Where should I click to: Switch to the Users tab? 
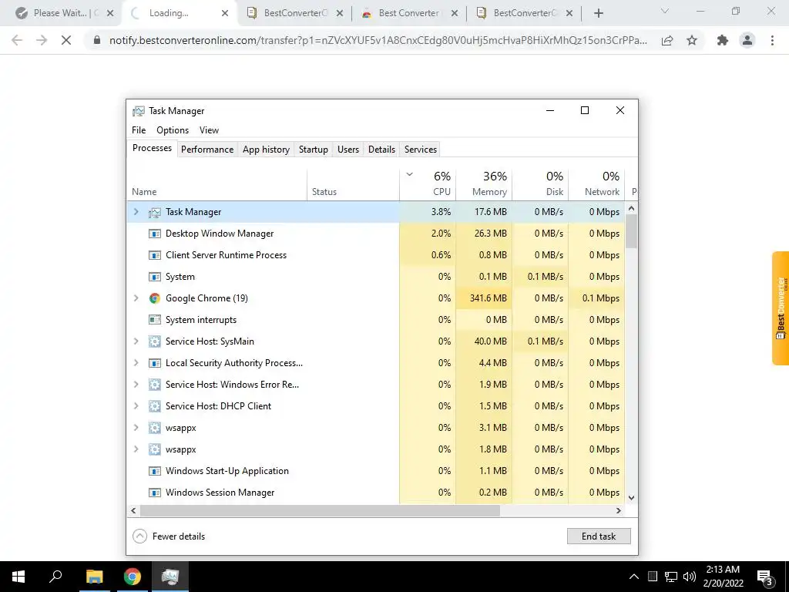348,150
